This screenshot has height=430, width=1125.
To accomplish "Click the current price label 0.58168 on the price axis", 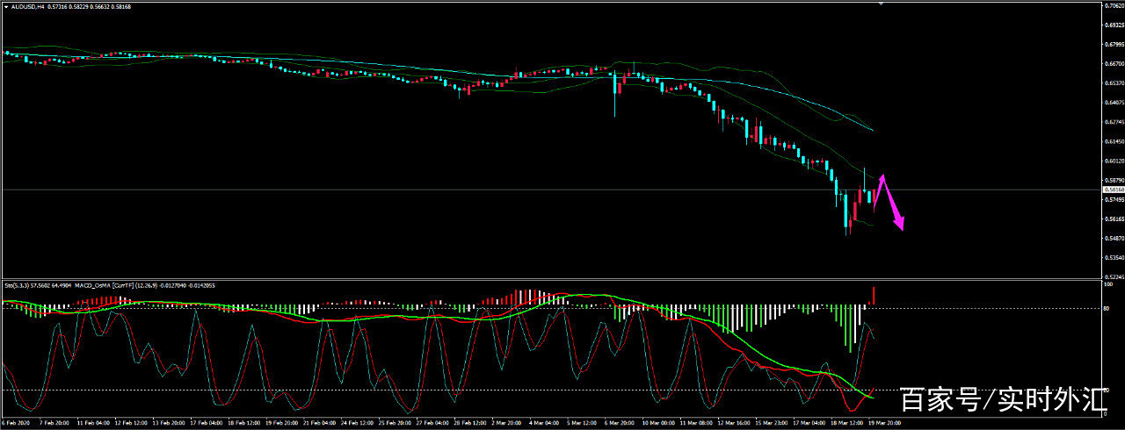I will [x=1114, y=190].
